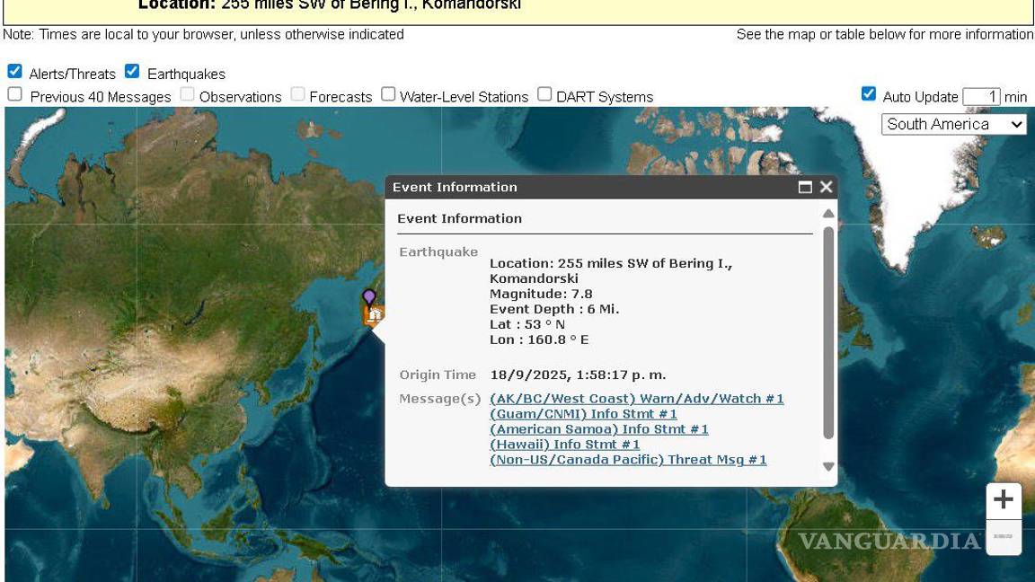Viewport: 1035px width, 582px height.
Task: Enable the Previous 40 Messages option
Action: pyautogui.click(x=14, y=93)
